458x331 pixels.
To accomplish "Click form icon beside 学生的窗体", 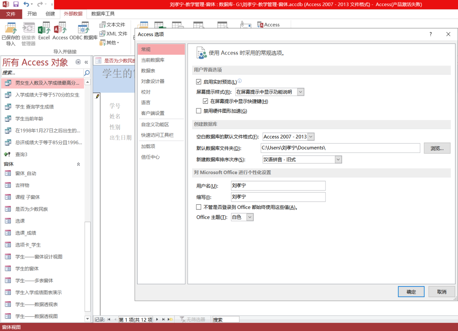I will (8, 269).
